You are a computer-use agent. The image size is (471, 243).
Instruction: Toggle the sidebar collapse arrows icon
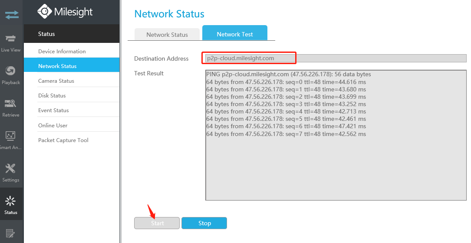[12, 15]
